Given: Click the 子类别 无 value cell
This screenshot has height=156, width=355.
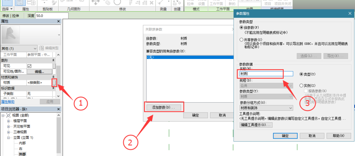Looking at the screenshot, I should 39,93.
